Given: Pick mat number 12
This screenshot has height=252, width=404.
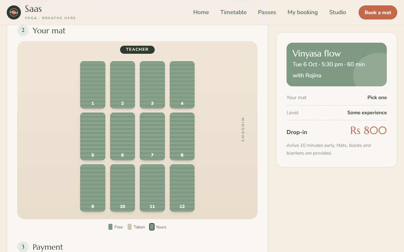Looking at the screenshot, I should tap(182, 188).
